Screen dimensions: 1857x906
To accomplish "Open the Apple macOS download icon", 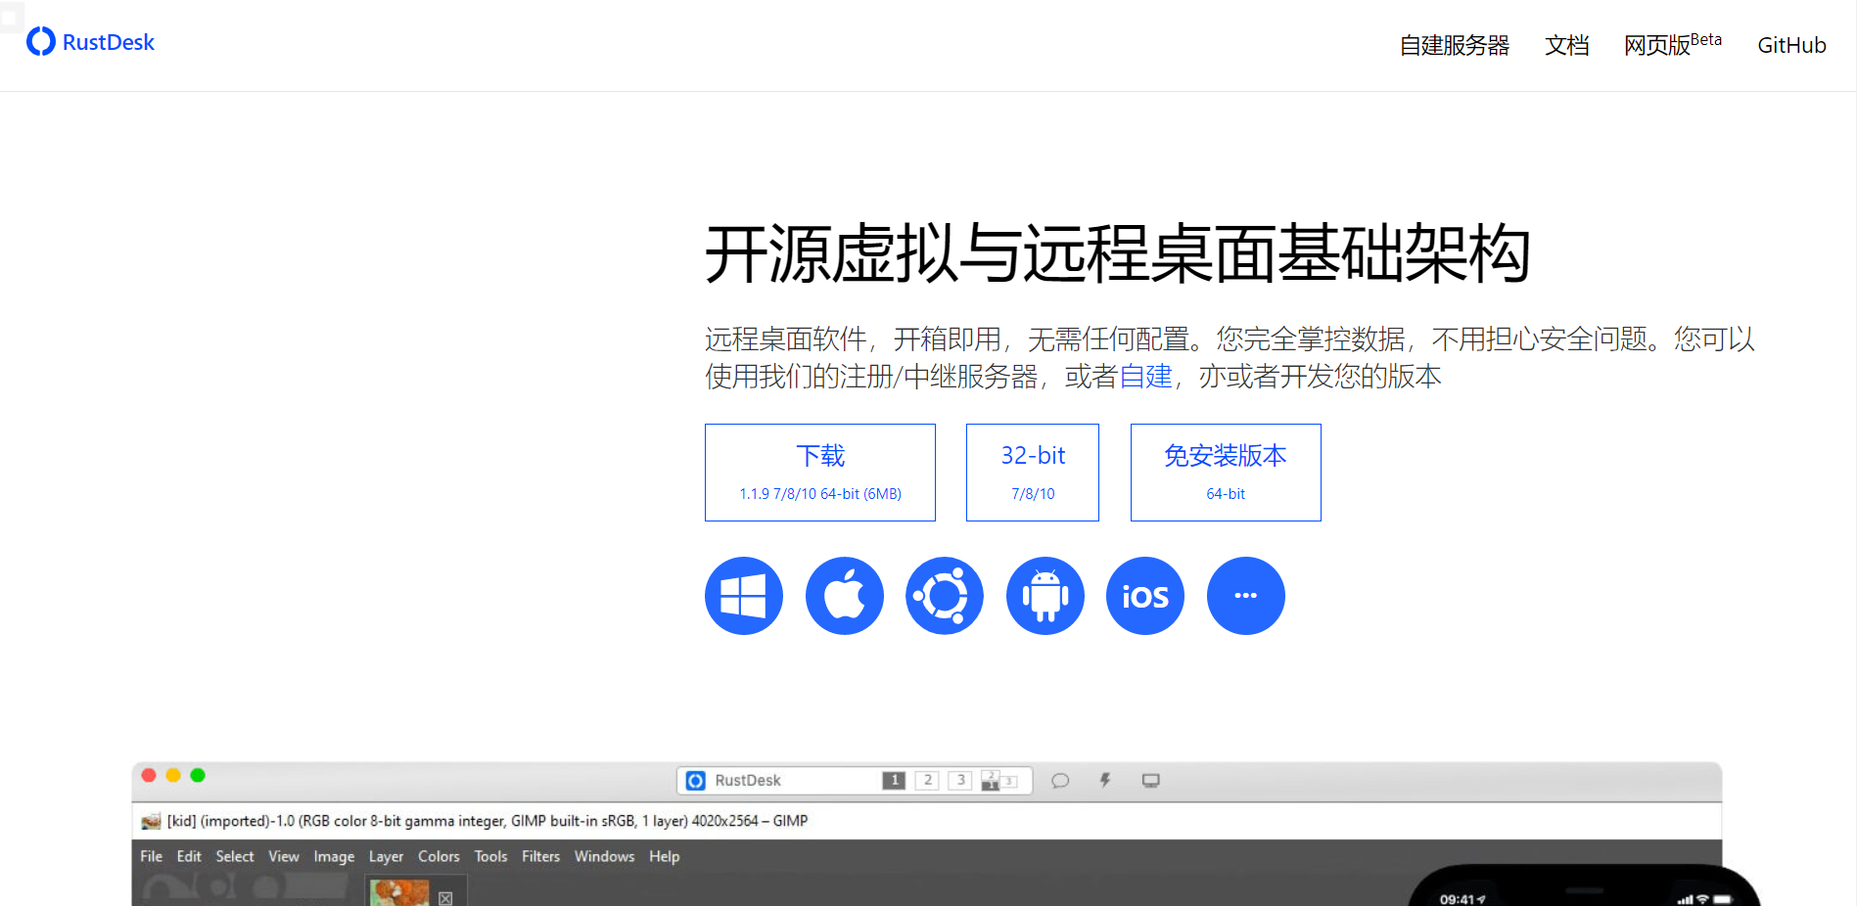I will point(845,596).
